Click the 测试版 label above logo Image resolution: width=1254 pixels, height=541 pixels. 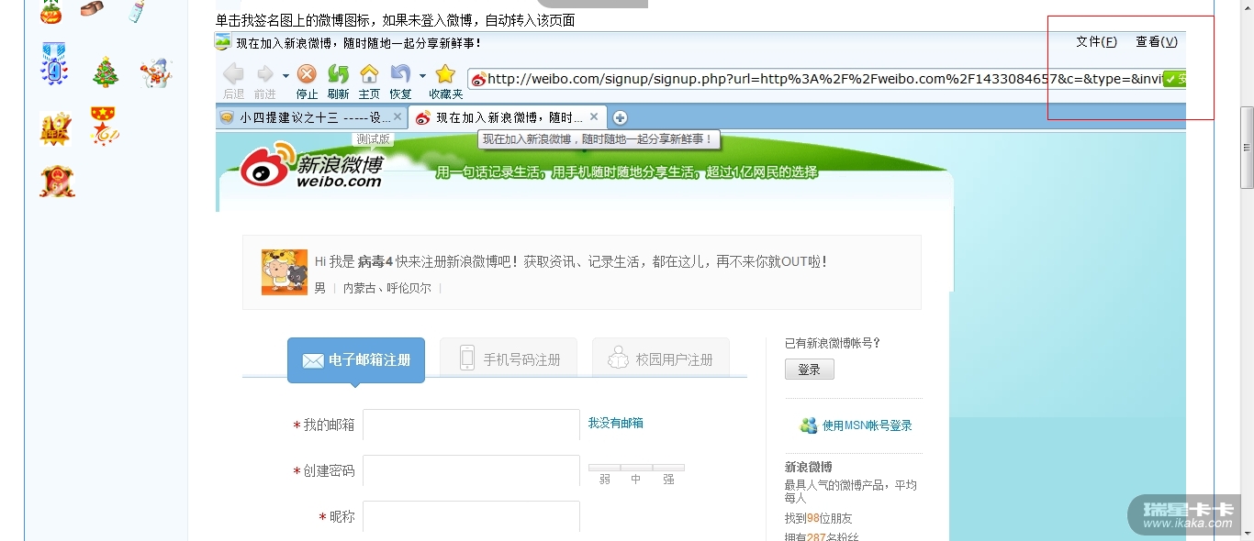click(x=373, y=139)
